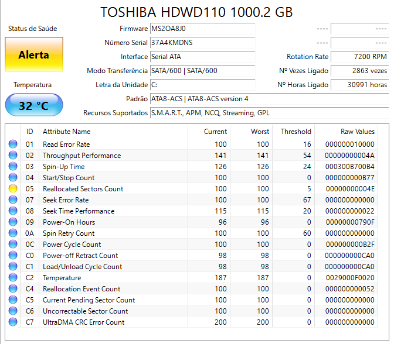Select the Reallocated Sectors Count attribute name

(x=83, y=189)
